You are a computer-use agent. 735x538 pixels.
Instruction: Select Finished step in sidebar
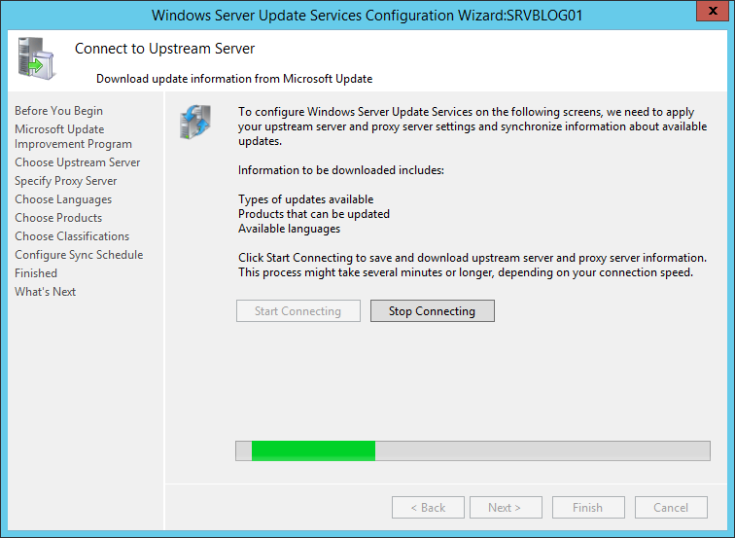tap(36, 273)
